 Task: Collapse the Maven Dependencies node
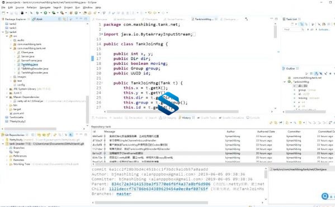tap(7, 97)
